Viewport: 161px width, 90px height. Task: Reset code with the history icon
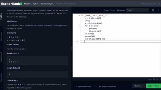point(153,10)
